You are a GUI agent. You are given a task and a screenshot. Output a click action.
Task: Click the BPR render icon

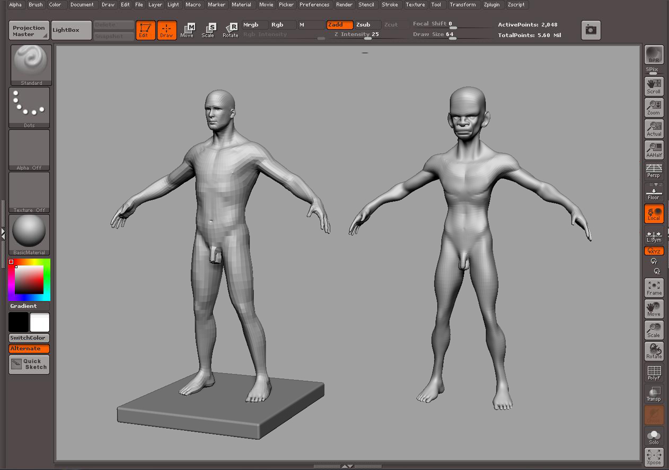tap(654, 55)
